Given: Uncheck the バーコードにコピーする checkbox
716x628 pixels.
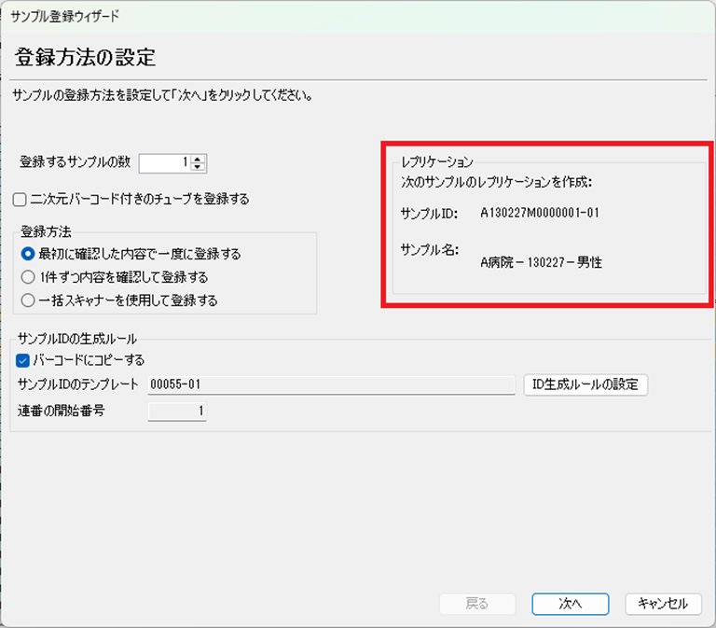Looking at the screenshot, I should [23, 360].
